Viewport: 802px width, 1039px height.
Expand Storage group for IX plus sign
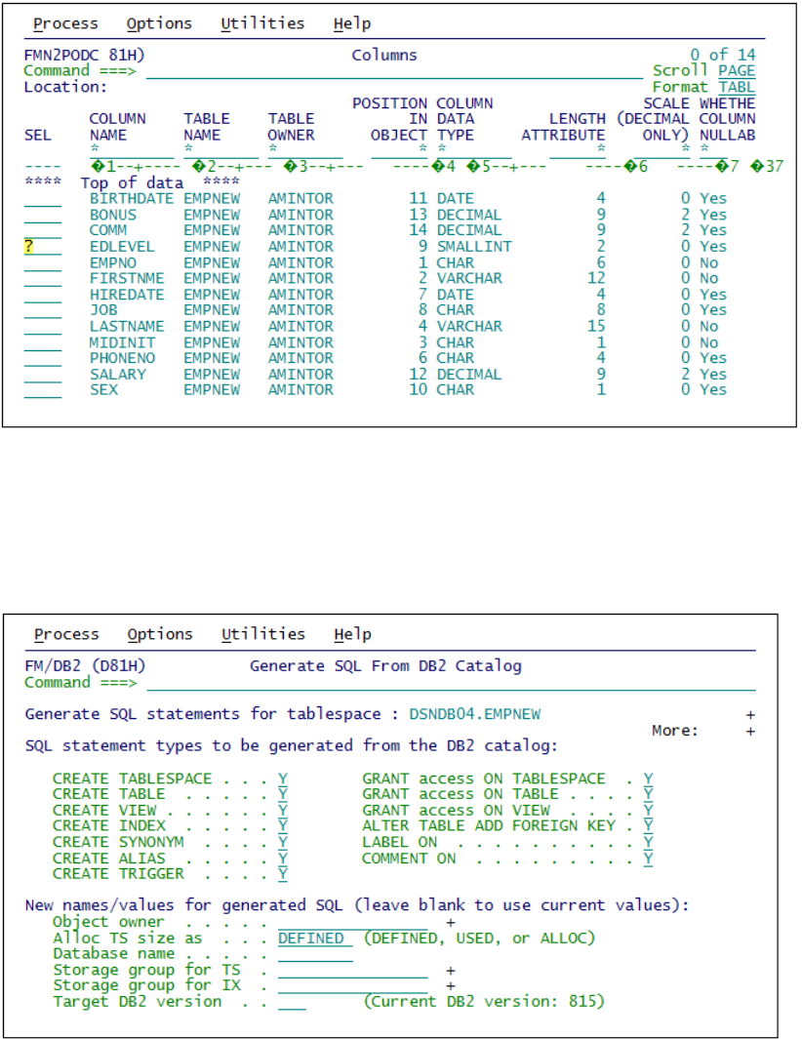pos(451,986)
